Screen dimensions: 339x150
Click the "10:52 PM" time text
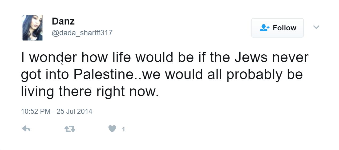[35, 111]
